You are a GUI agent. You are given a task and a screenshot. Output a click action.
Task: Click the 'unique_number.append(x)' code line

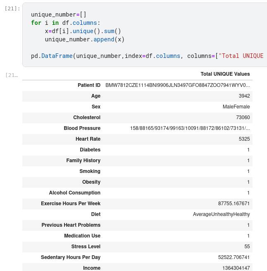84,39
